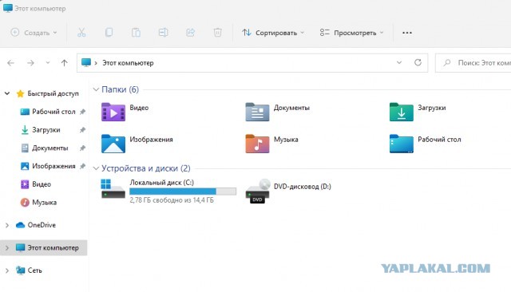Image resolution: width=511 pixels, height=292 pixels.
Task: Select Быстрый доступ in sidebar
Action: coord(53,94)
